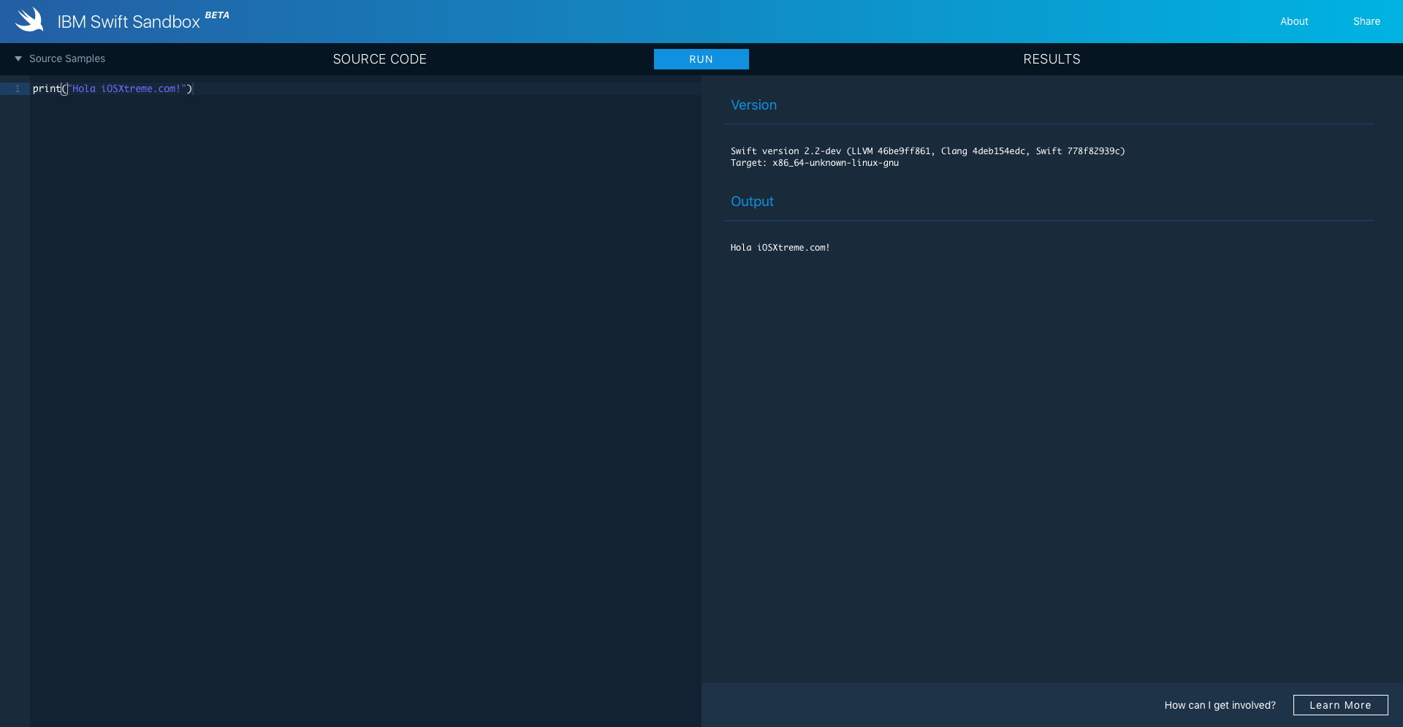Click "How can I get involved?" text

point(1220,705)
